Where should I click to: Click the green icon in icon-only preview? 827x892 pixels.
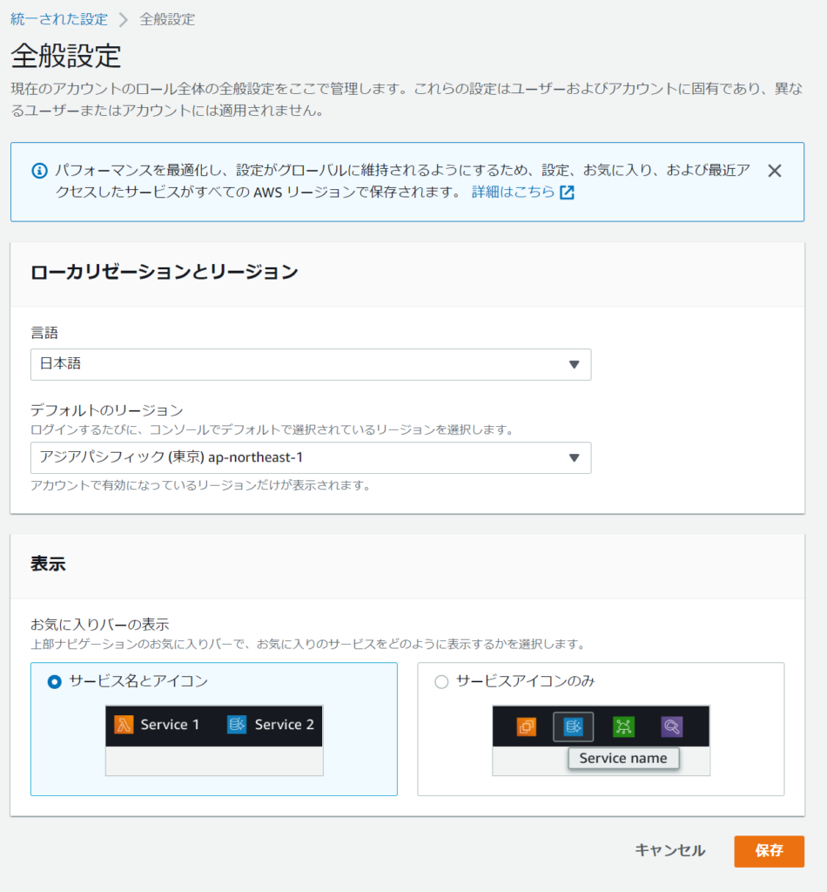623,726
